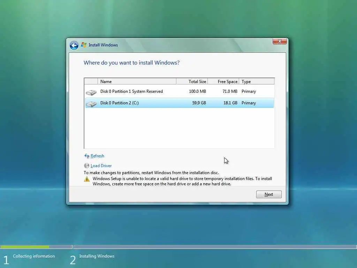
Task: Refresh the partition list via Refresh link
Action: 97,156
